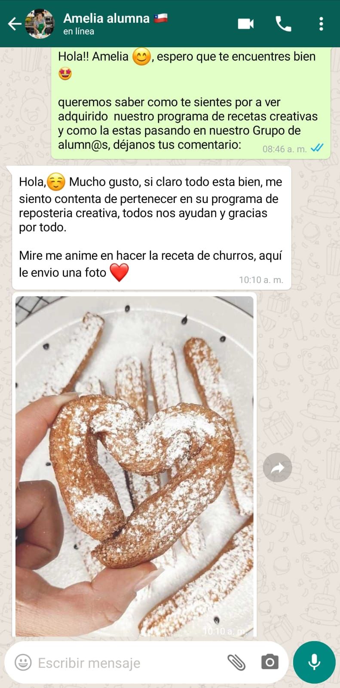Viewport: 340px width, 688px height.
Task: Tap the paperclip attachment icon
Action: (x=236, y=662)
